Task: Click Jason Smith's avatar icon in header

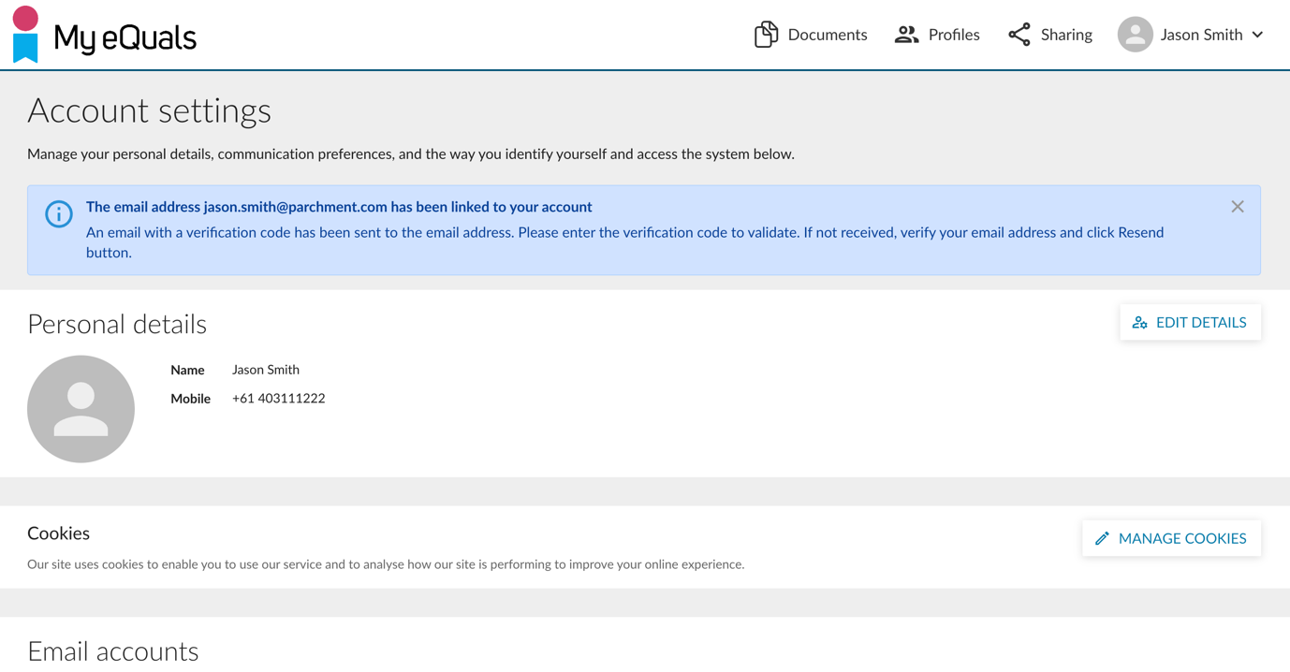Action: tap(1135, 35)
